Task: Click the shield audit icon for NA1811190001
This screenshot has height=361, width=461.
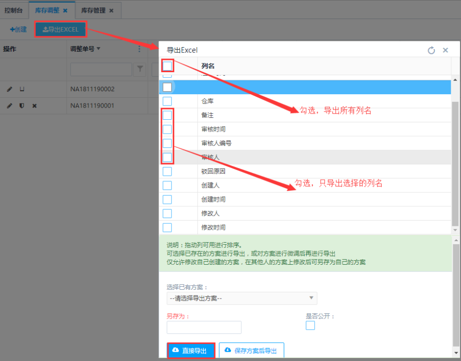Action: pos(22,105)
